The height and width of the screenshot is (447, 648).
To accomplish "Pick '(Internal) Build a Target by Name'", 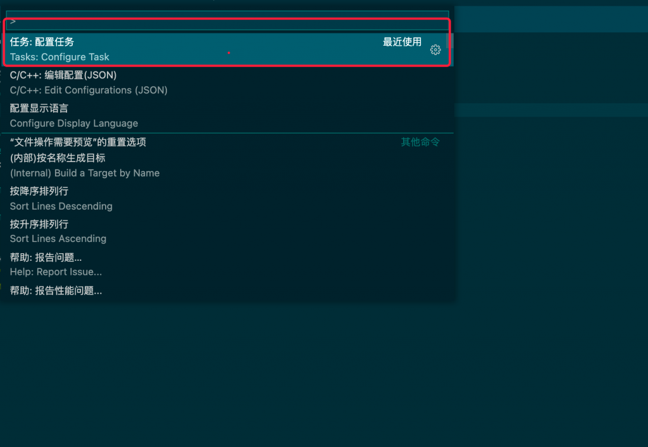I will pyautogui.click(x=85, y=173).
